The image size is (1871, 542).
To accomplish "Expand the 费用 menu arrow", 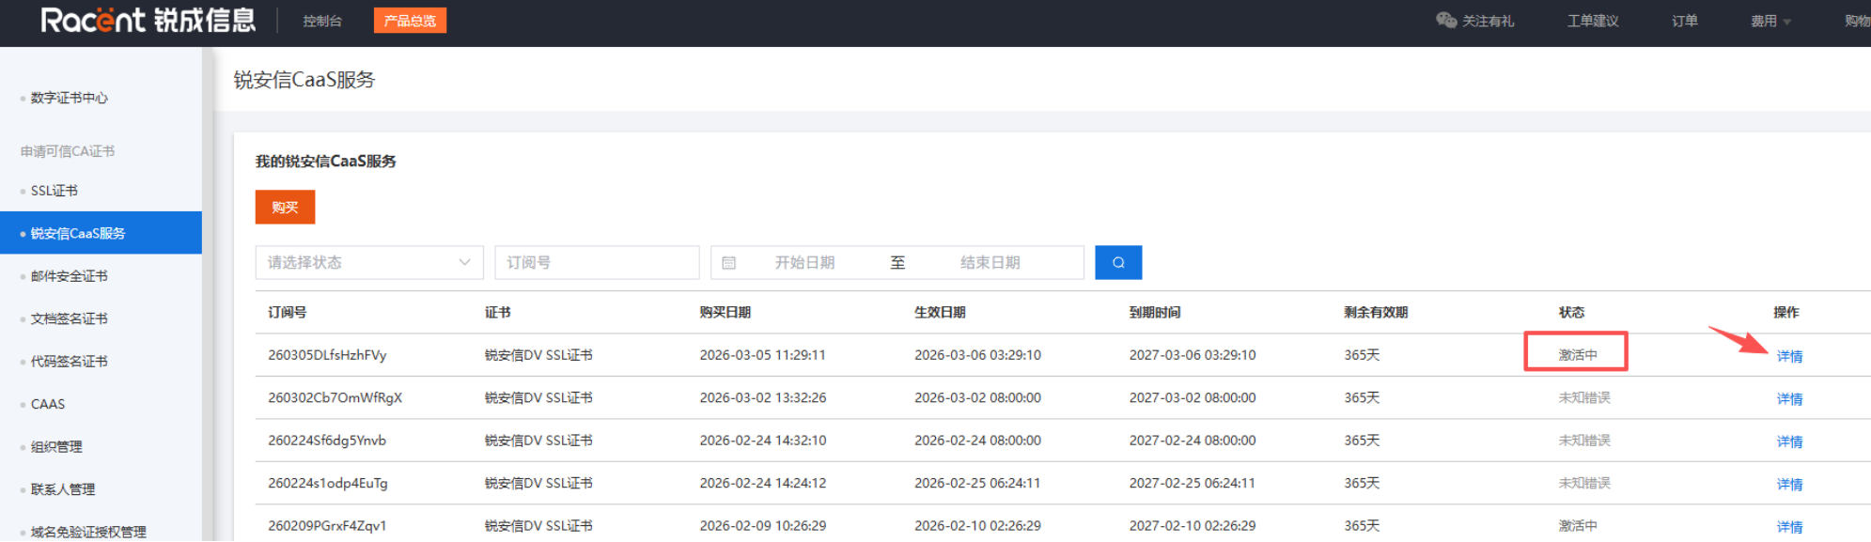I will (1787, 22).
